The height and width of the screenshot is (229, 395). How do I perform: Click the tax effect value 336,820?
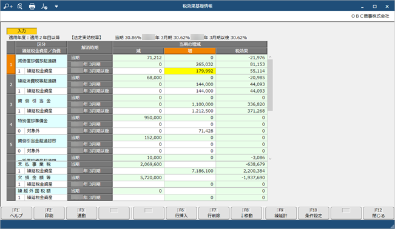(x=241, y=104)
